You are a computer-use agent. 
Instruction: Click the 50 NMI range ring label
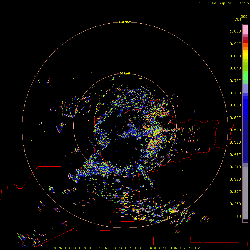coord(125,73)
